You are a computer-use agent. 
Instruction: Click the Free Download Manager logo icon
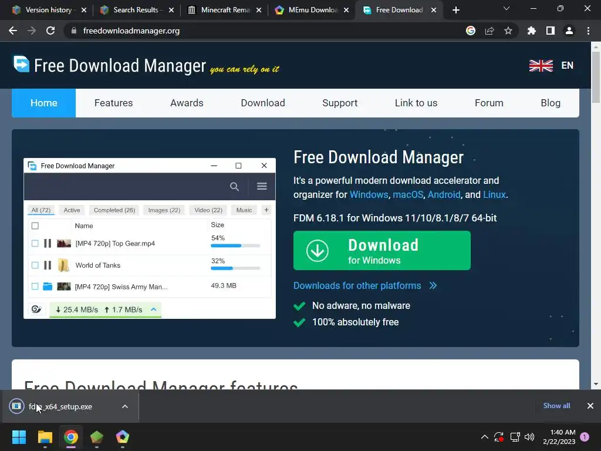coord(21,64)
